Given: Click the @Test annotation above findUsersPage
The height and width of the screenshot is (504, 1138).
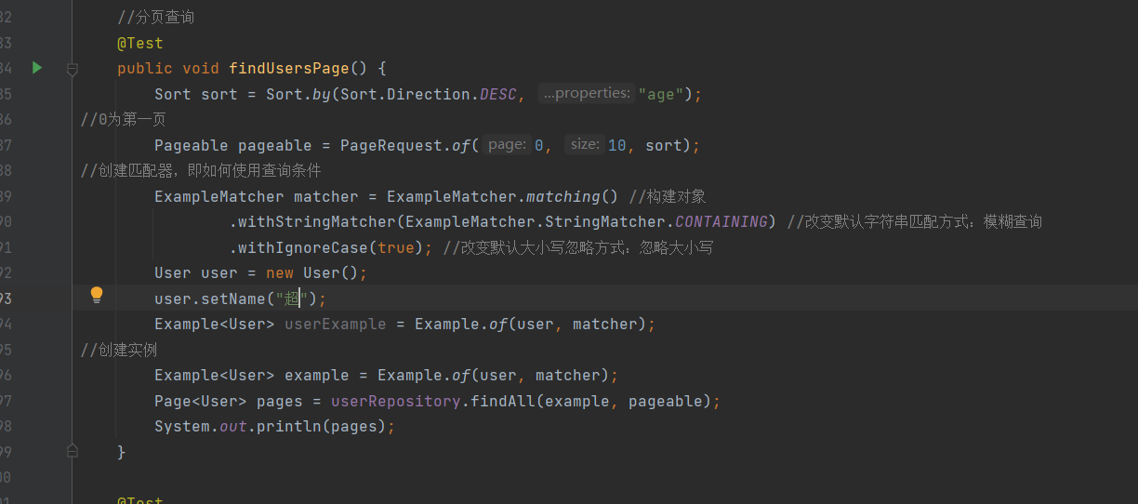Looking at the screenshot, I should pyautogui.click(x=139, y=43).
